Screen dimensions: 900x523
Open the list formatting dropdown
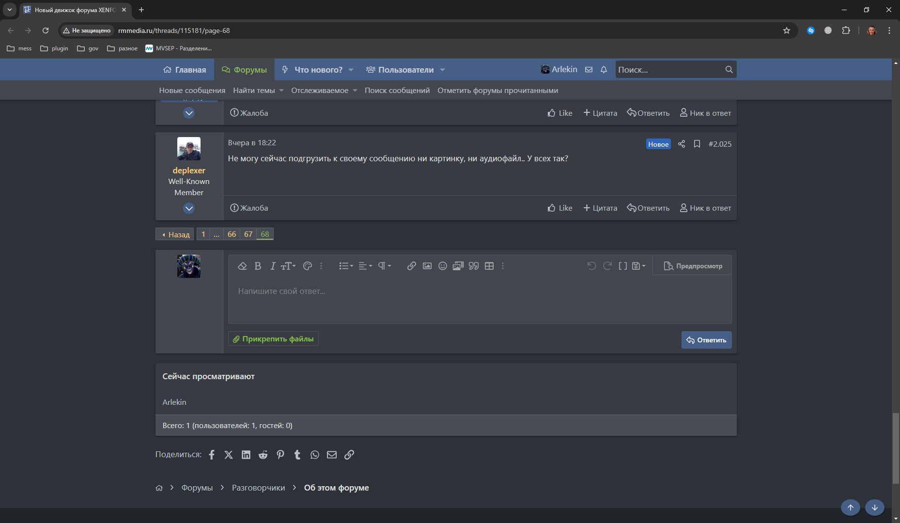coord(346,266)
